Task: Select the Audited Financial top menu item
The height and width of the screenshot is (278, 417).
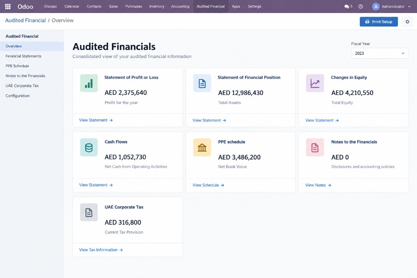Action: (x=211, y=7)
